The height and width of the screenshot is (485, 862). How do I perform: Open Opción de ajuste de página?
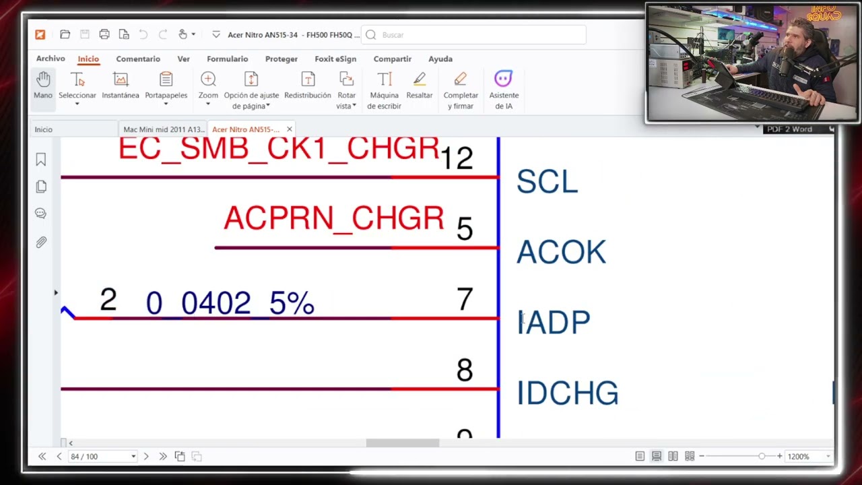(x=251, y=90)
